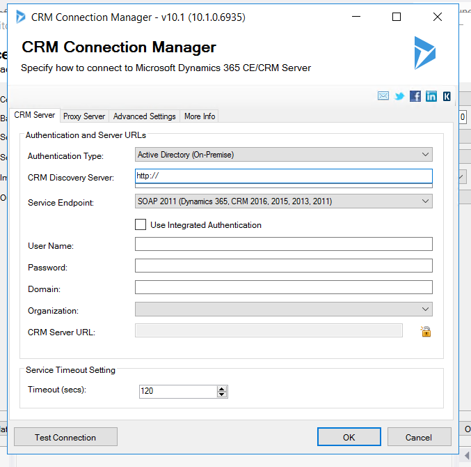Open the Organization dropdown
Screen dimensions: 471x467
[x=284, y=309]
